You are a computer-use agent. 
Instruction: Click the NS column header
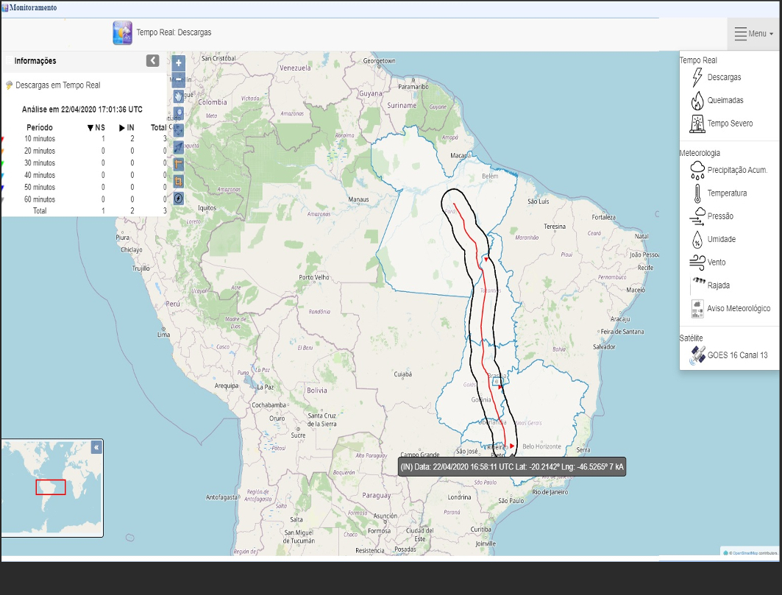[x=96, y=128]
